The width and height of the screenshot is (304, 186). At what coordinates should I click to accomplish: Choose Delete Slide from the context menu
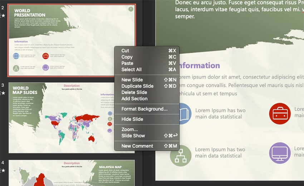(134, 92)
